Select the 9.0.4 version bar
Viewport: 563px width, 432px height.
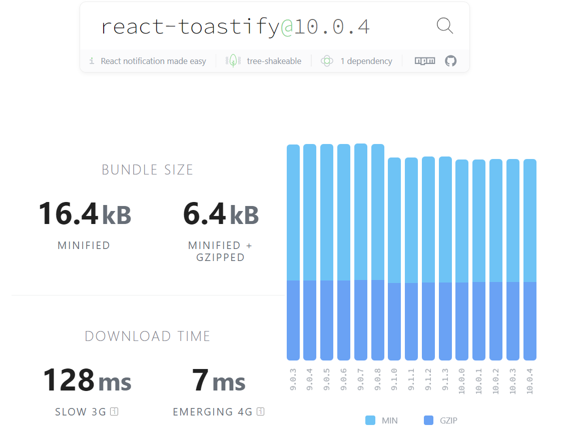[x=310, y=252]
